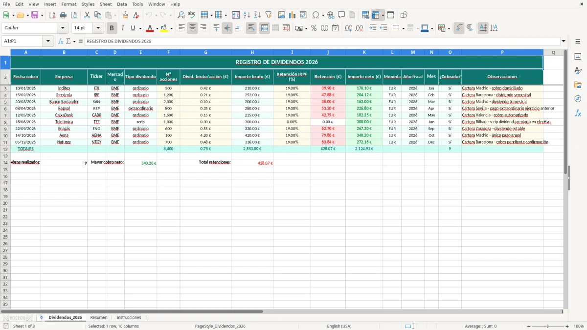587x330 pixels.
Task: Sort descending
Action: click(x=258, y=15)
